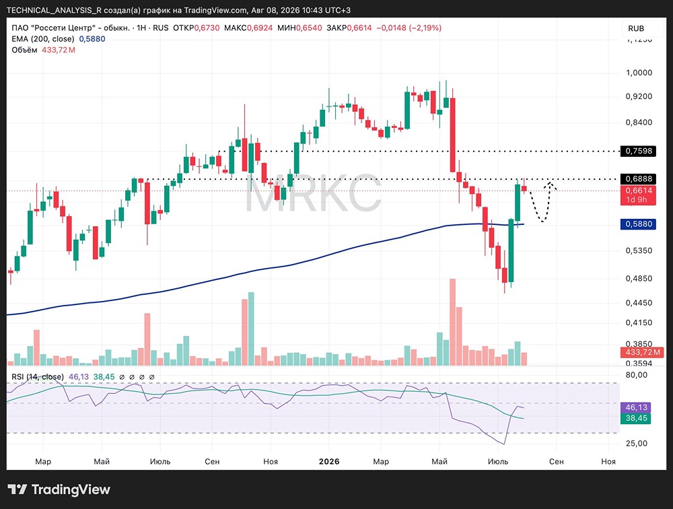
Task: Click the green 38,45 RSI axis label
Action: 636,418
